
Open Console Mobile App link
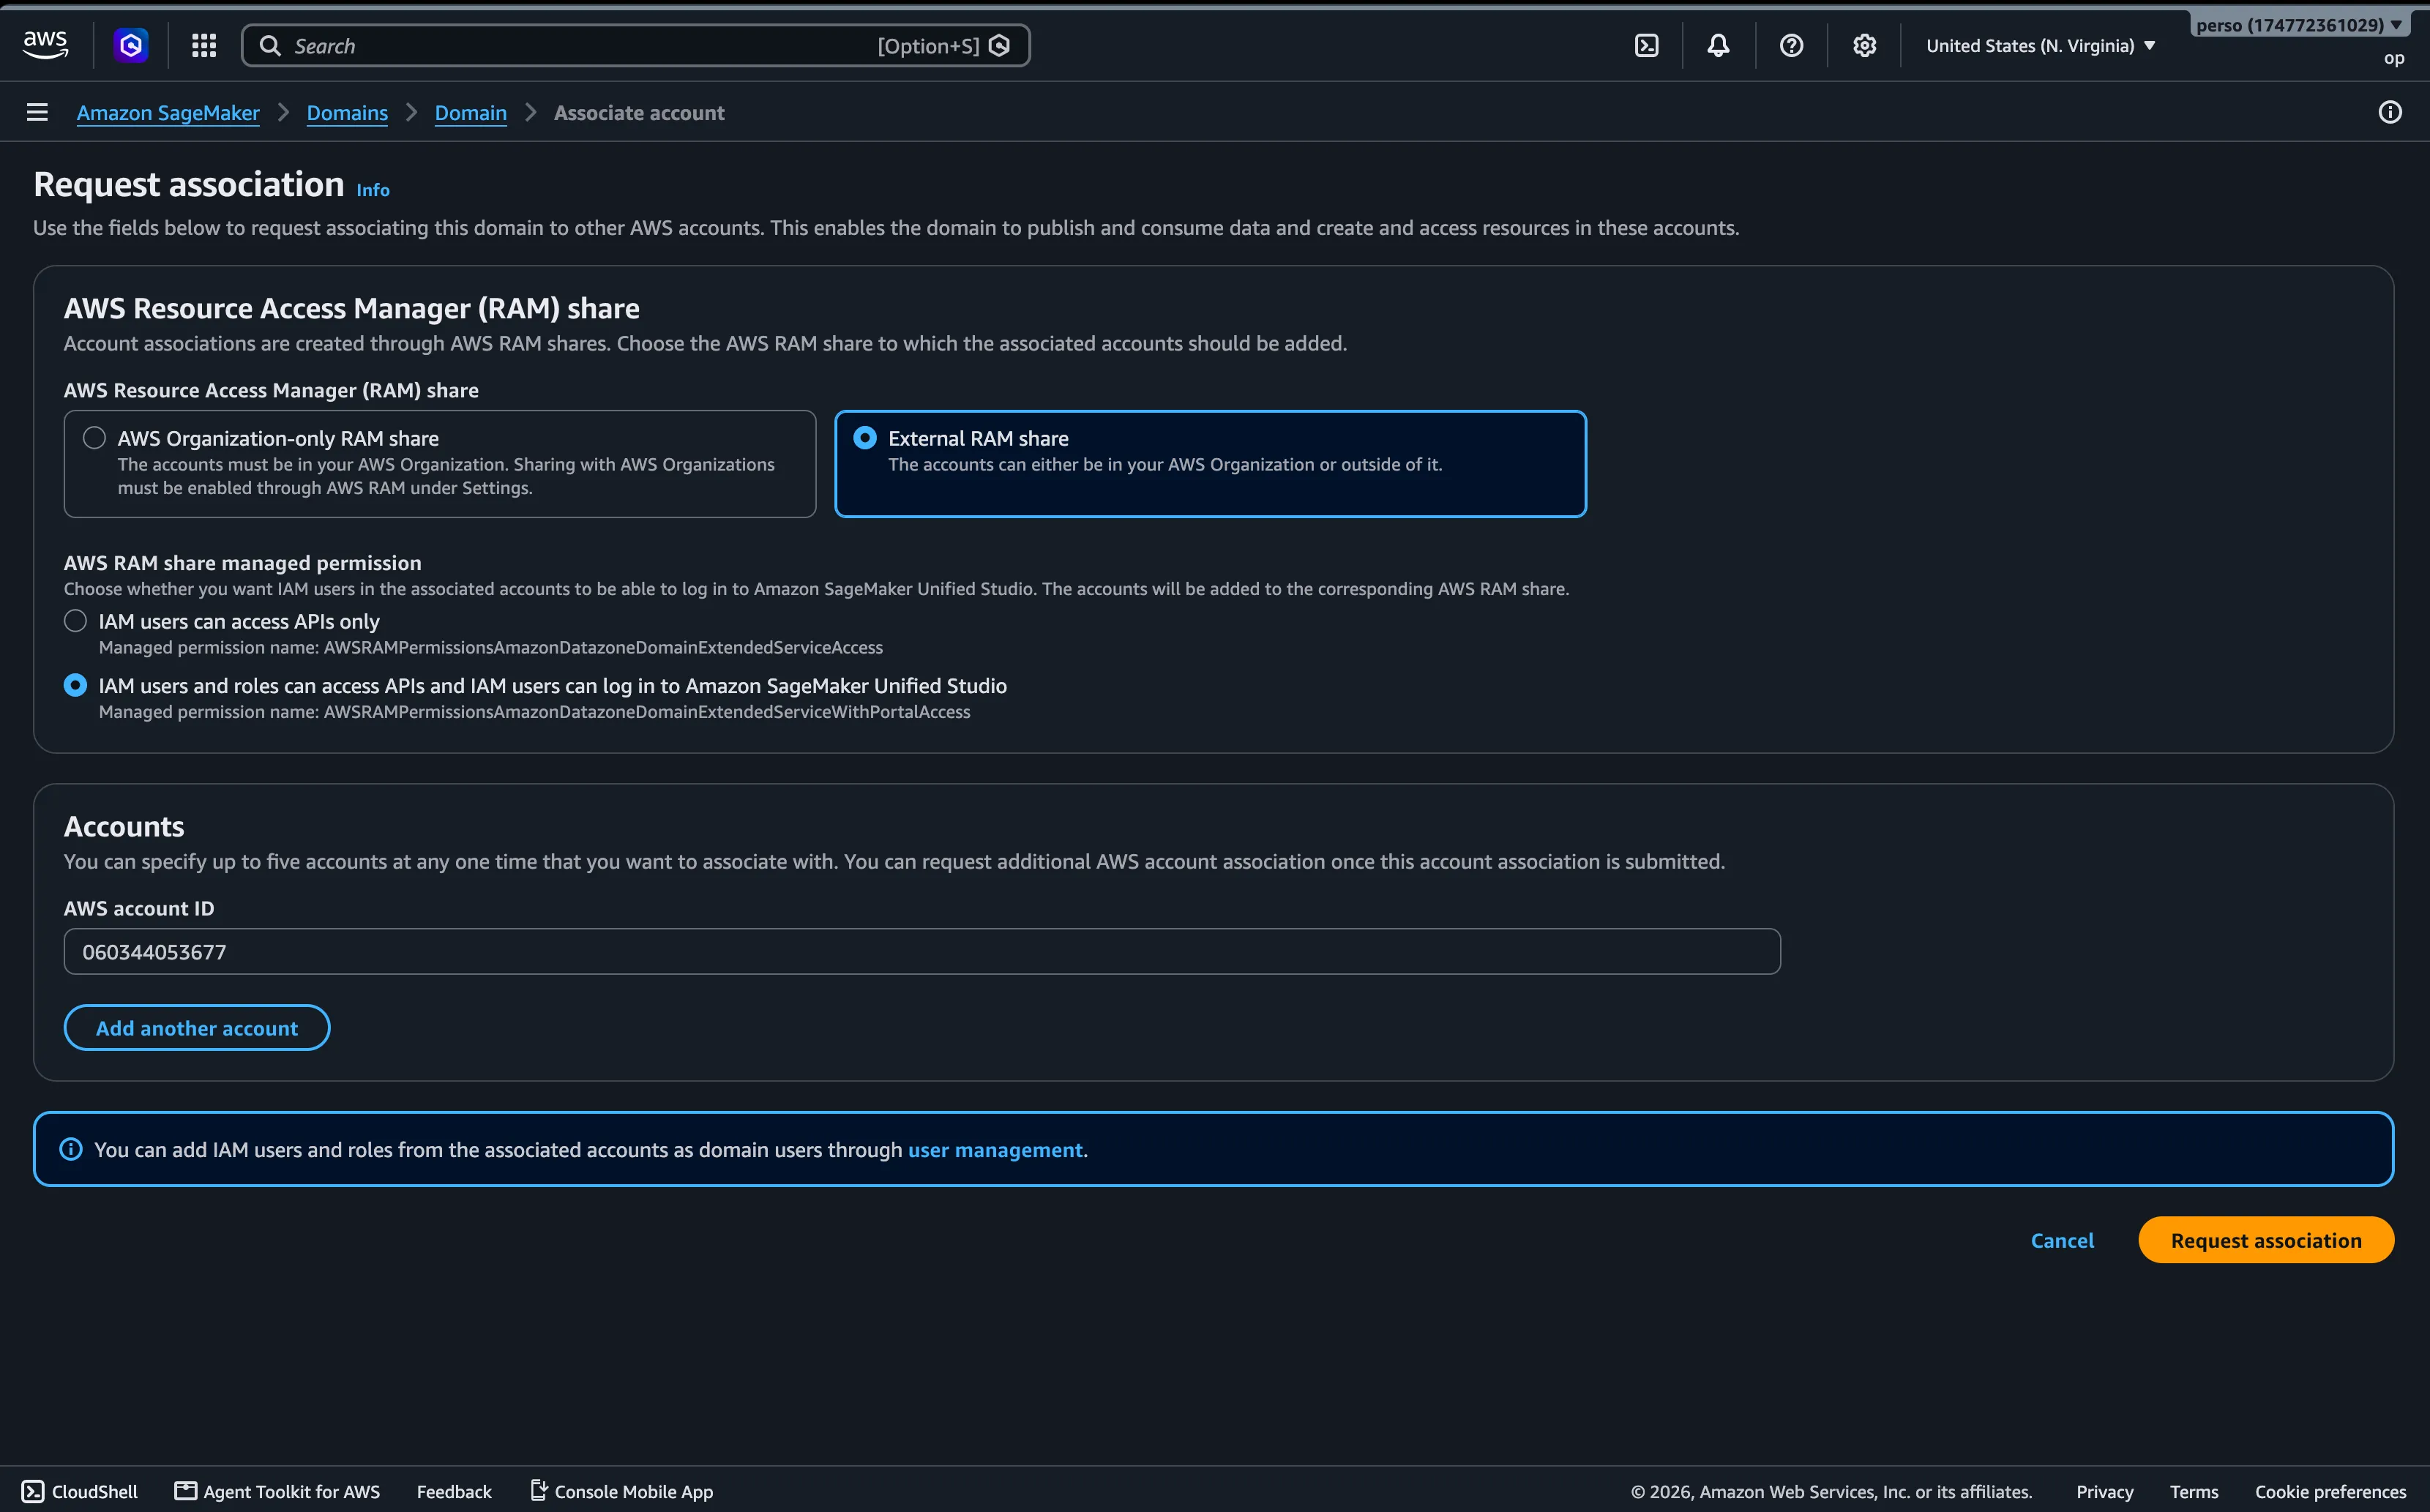click(621, 1491)
